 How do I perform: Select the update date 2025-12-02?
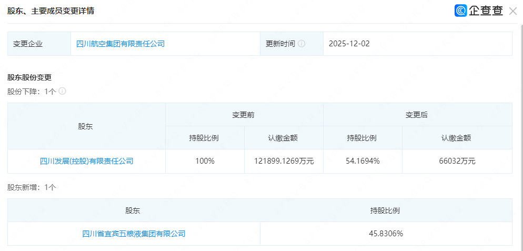click(x=349, y=44)
